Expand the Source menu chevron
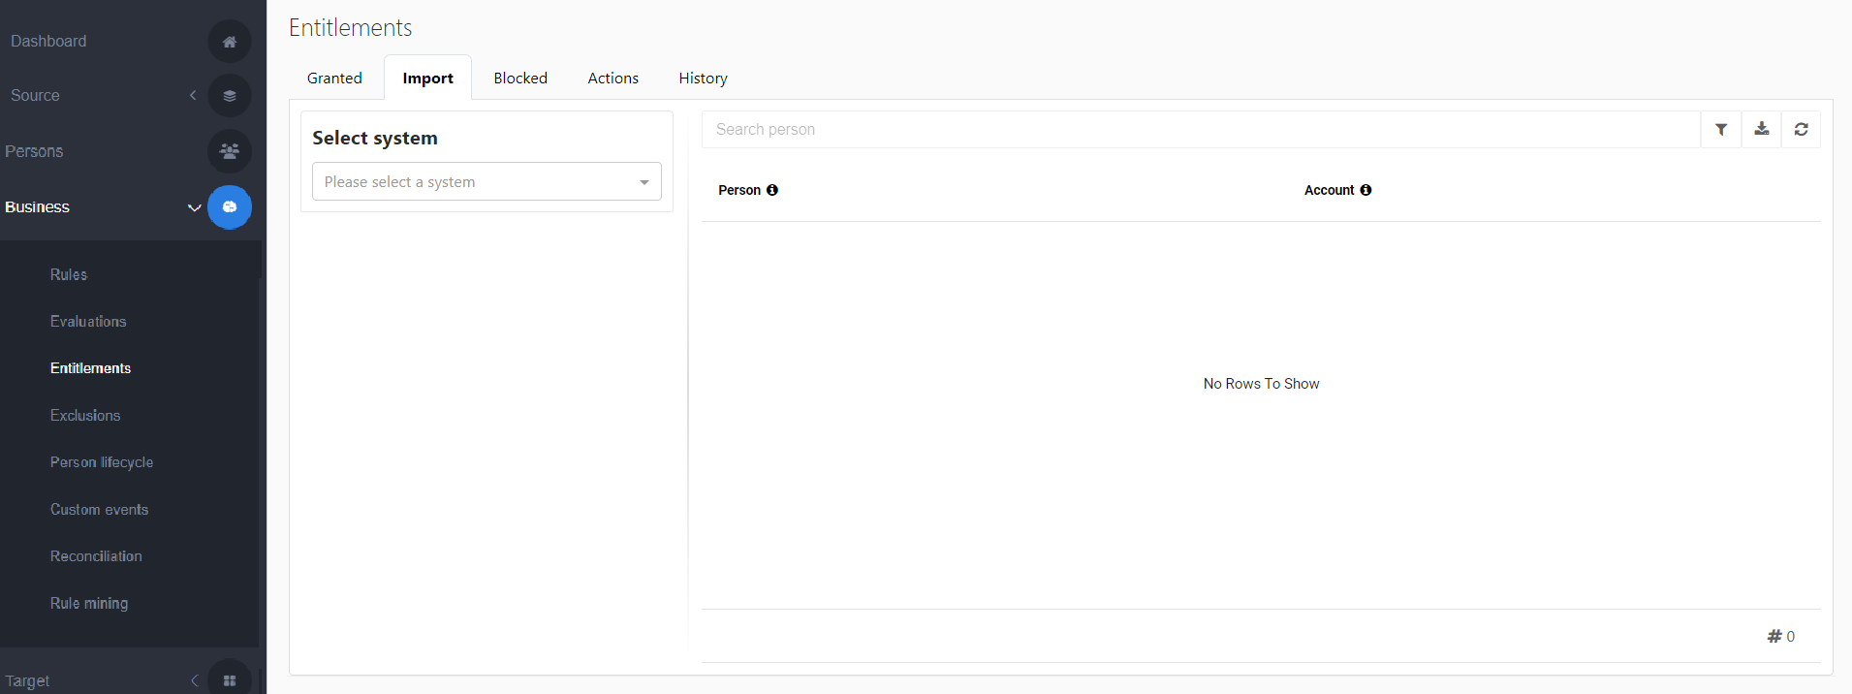Screen dimensions: 1852x694 point(193,95)
